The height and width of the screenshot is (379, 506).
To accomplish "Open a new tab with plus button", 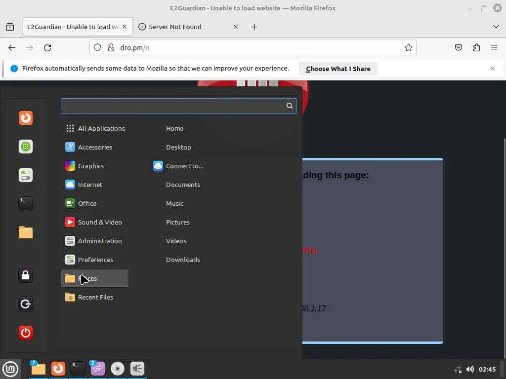I will (254, 27).
